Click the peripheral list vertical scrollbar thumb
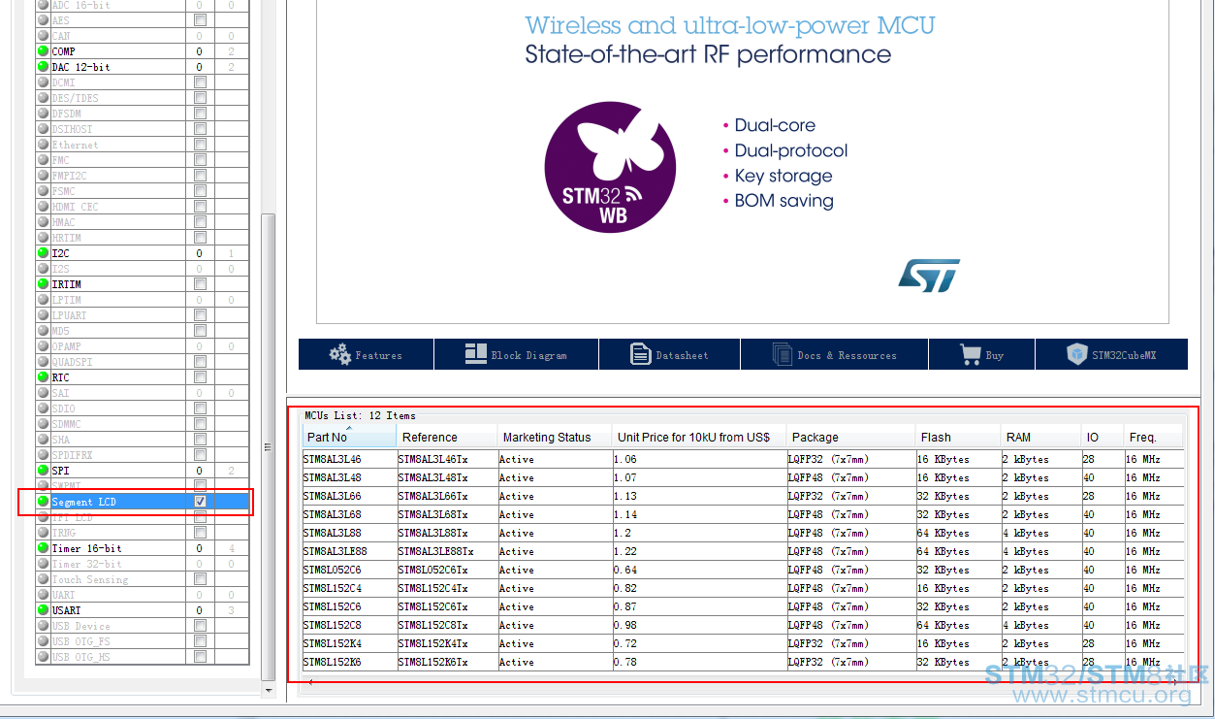Image resolution: width=1215 pixels, height=719 pixels. point(269,446)
